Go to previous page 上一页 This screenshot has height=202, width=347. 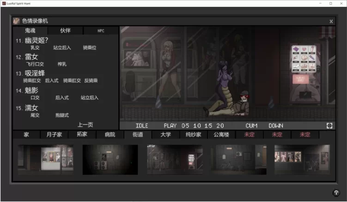(x=85, y=125)
